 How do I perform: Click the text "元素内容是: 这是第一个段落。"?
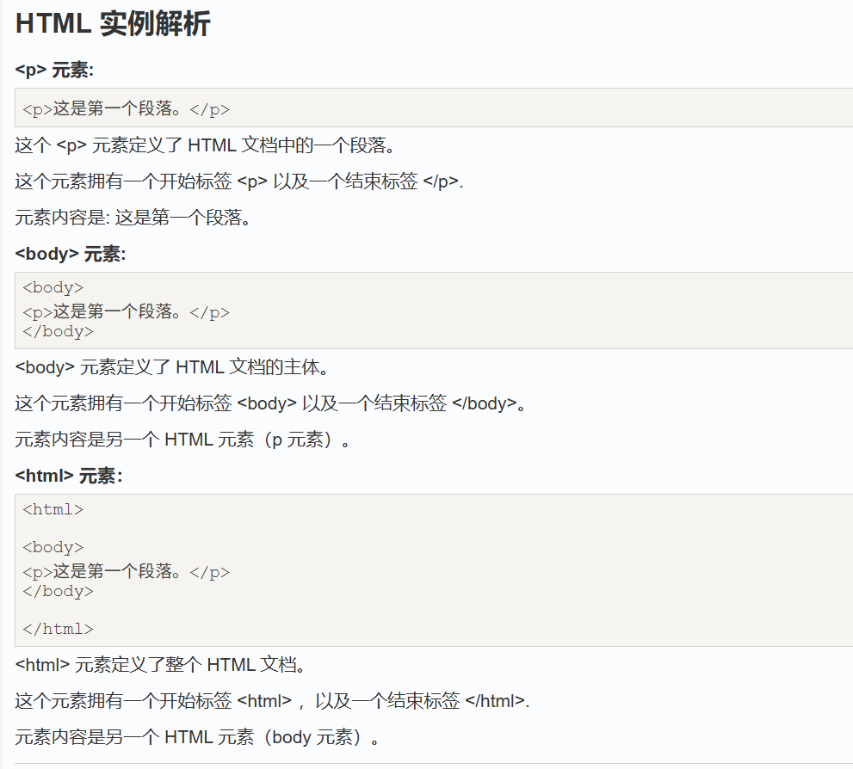133,218
